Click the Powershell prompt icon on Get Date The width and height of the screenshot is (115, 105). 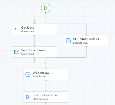click(17, 29)
